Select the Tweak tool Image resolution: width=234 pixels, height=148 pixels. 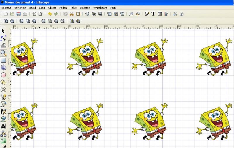pyautogui.click(x=3, y=45)
